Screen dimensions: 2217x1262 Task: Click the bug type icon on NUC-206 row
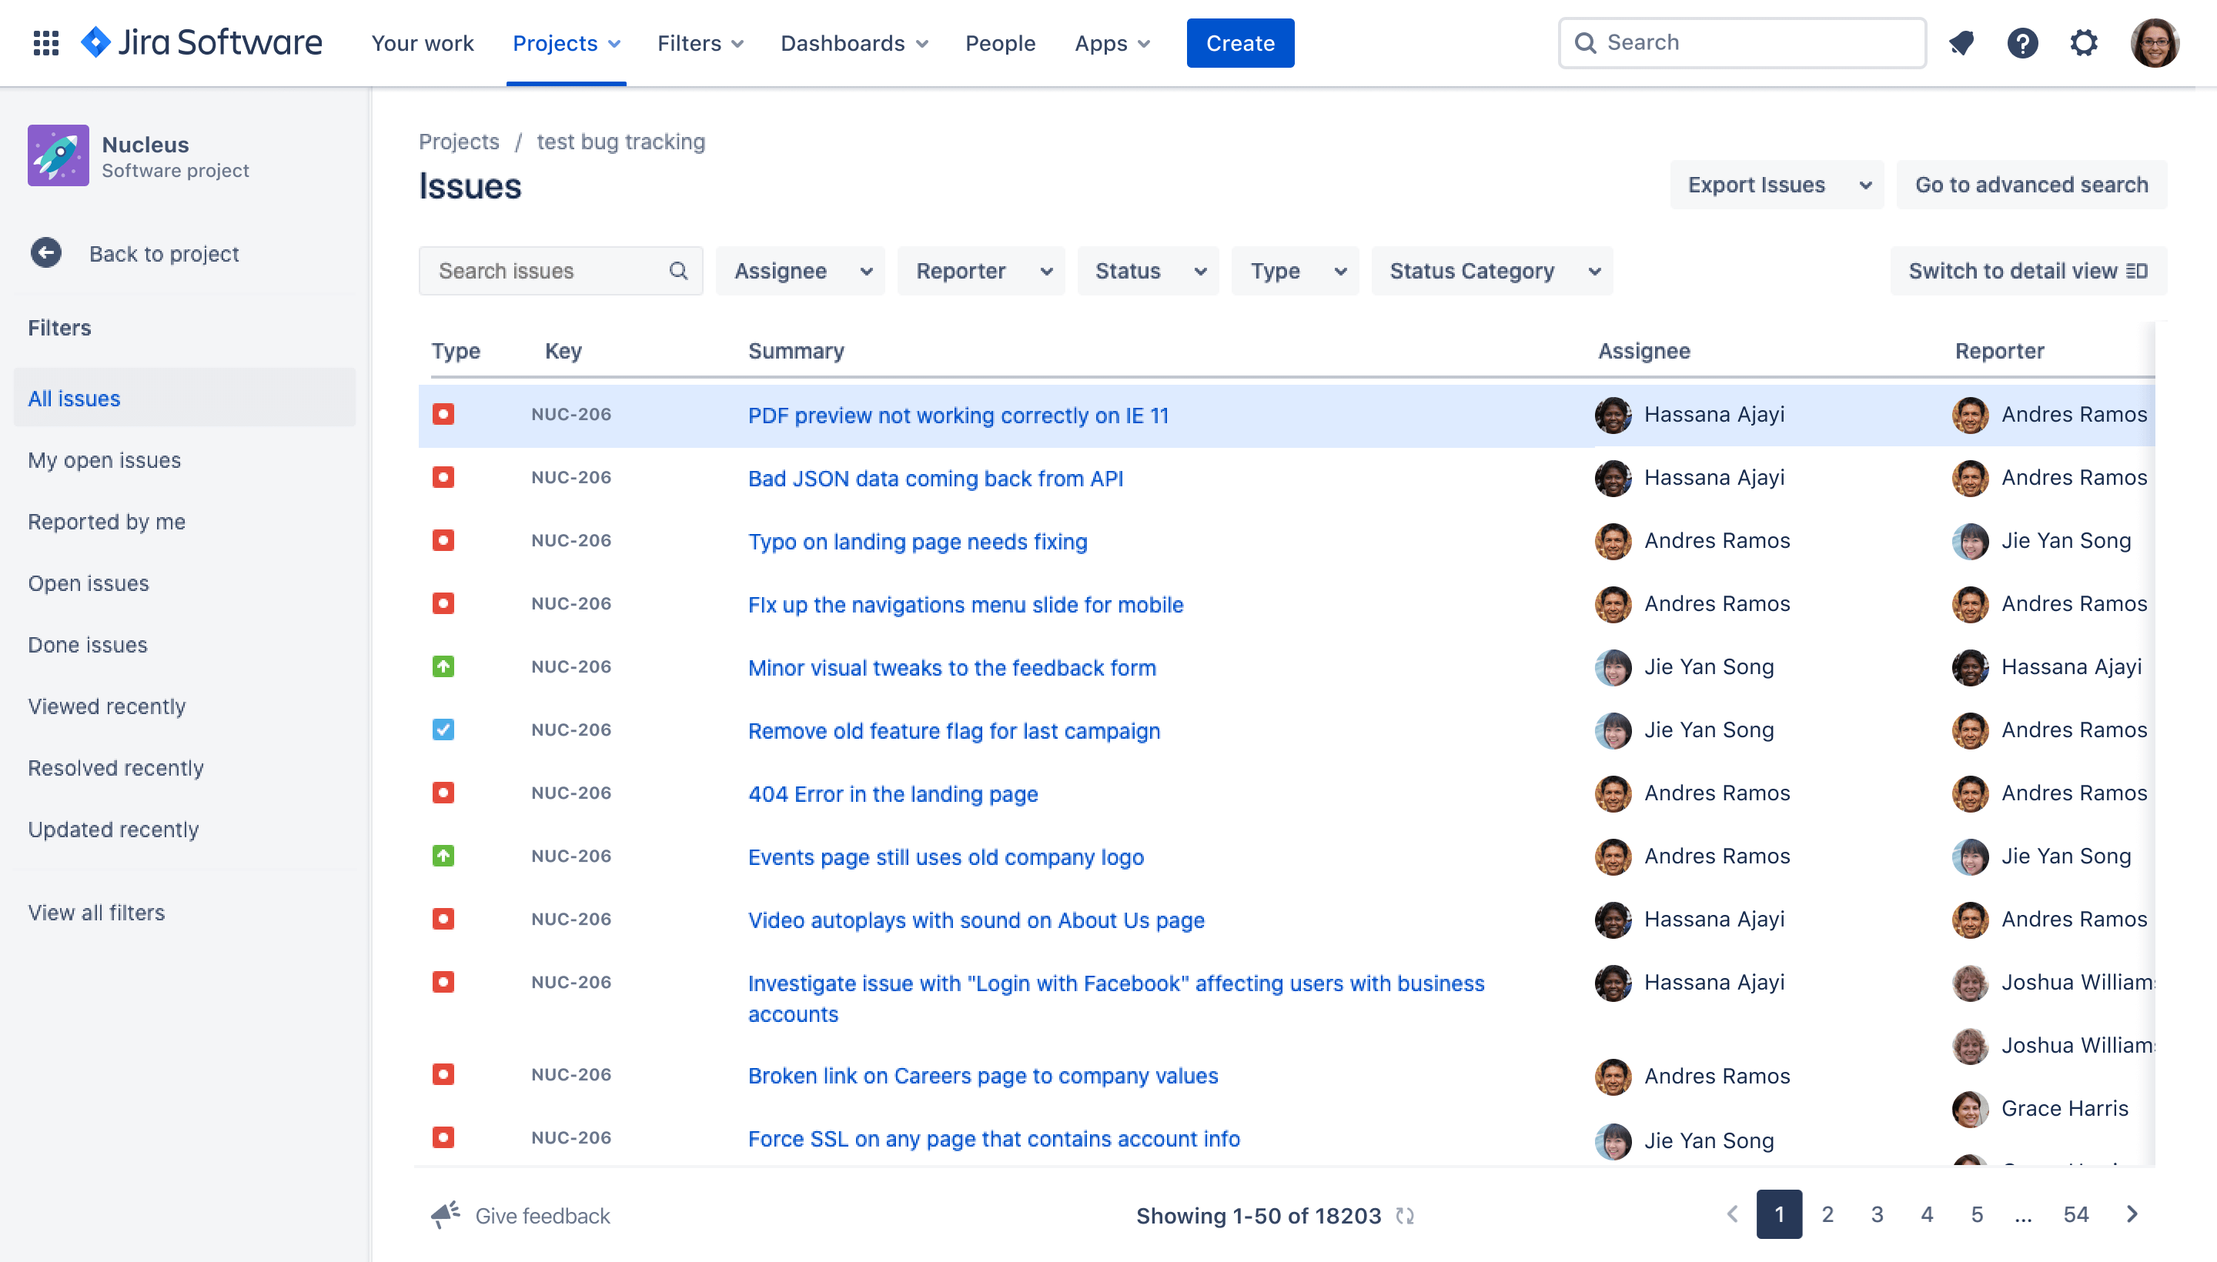click(x=443, y=412)
